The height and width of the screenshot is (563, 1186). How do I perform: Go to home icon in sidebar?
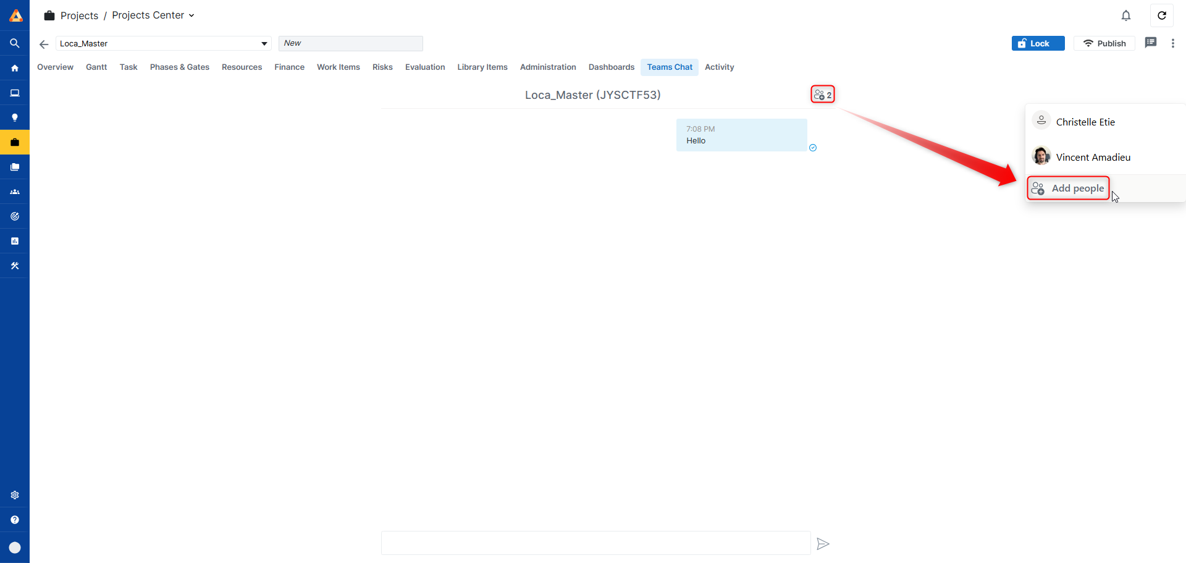point(15,68)
